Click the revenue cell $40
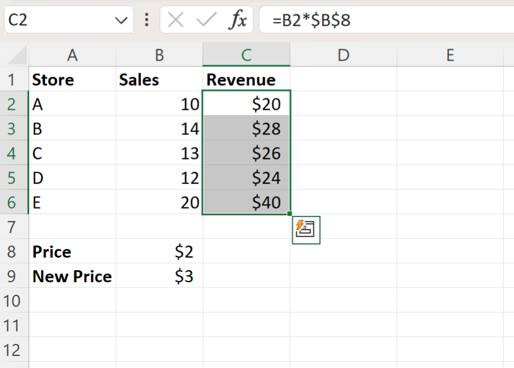This screenshot has height=368, width=514. point(246,203)
